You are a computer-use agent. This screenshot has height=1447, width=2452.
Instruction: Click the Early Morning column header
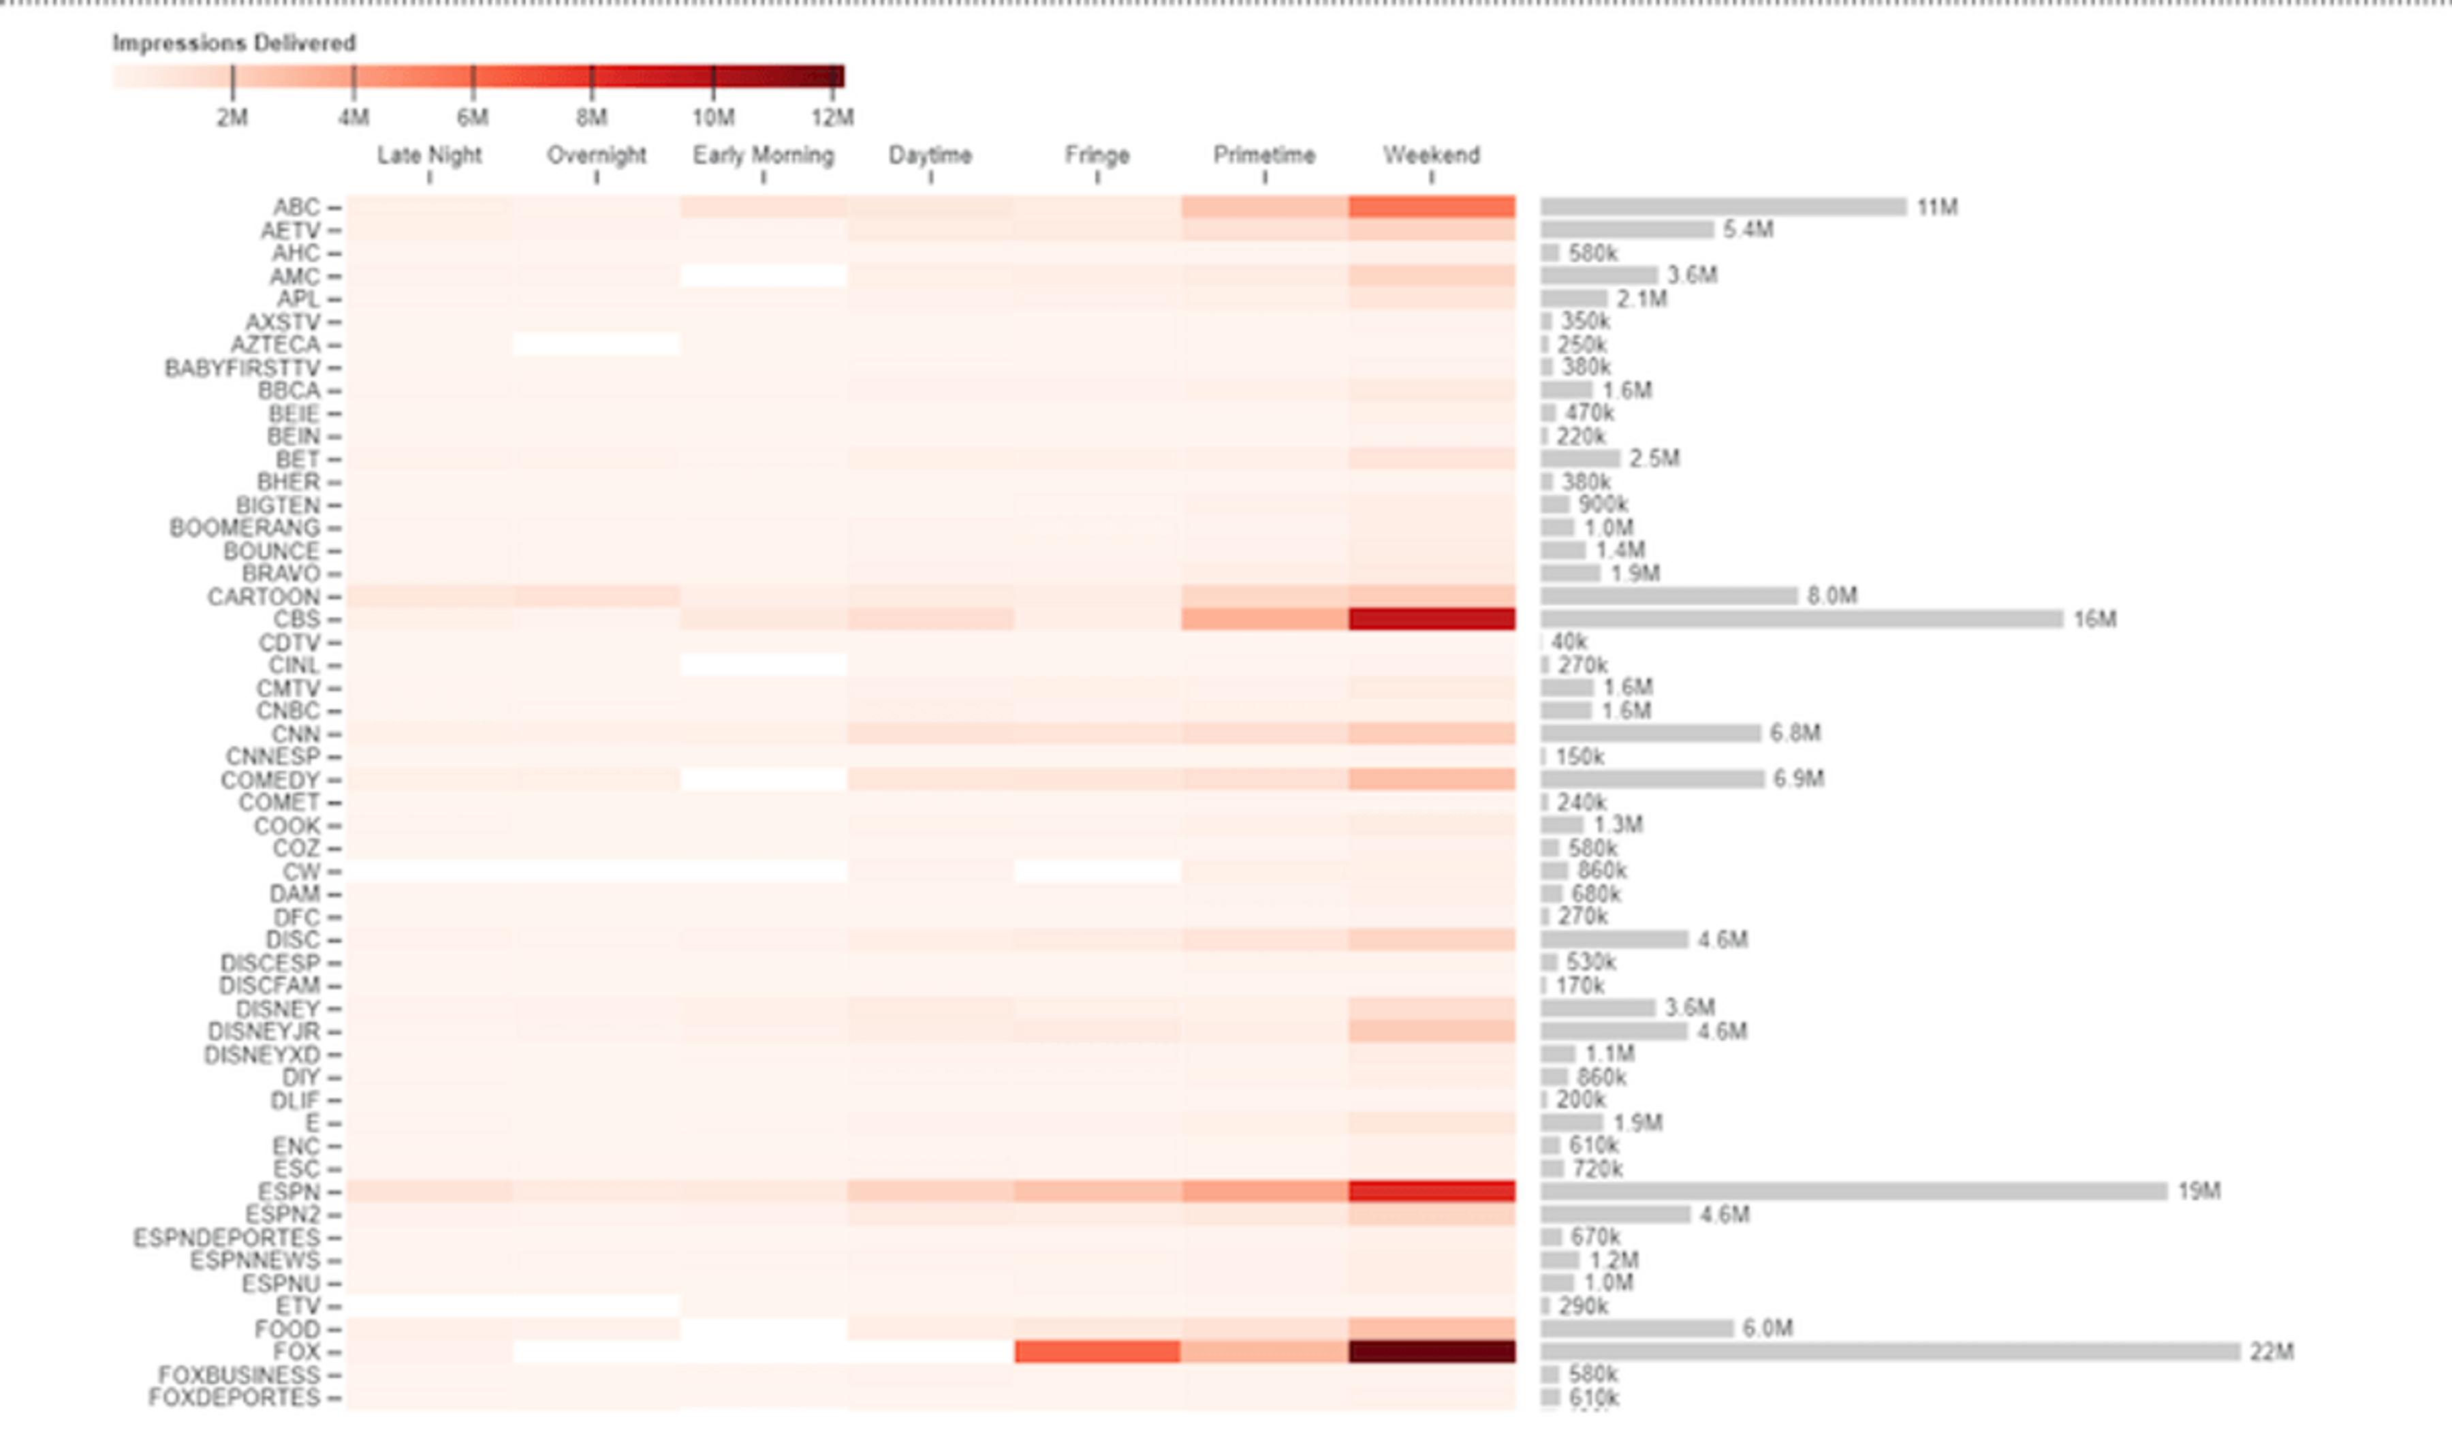pyautogui.click(x=763, y=155)
